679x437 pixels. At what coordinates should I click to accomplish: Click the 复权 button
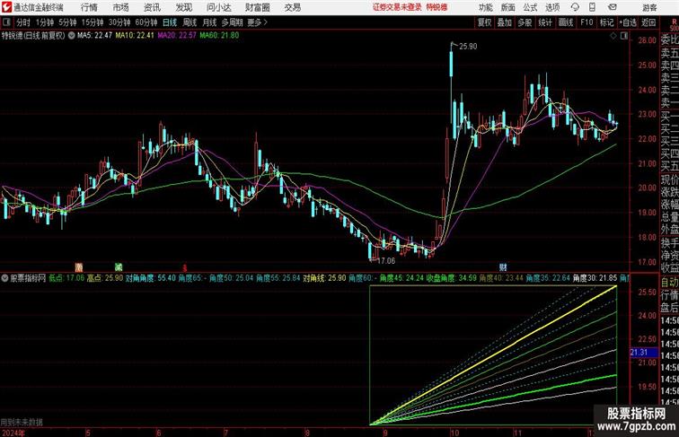pyautogui.click(x=484, y=22)
